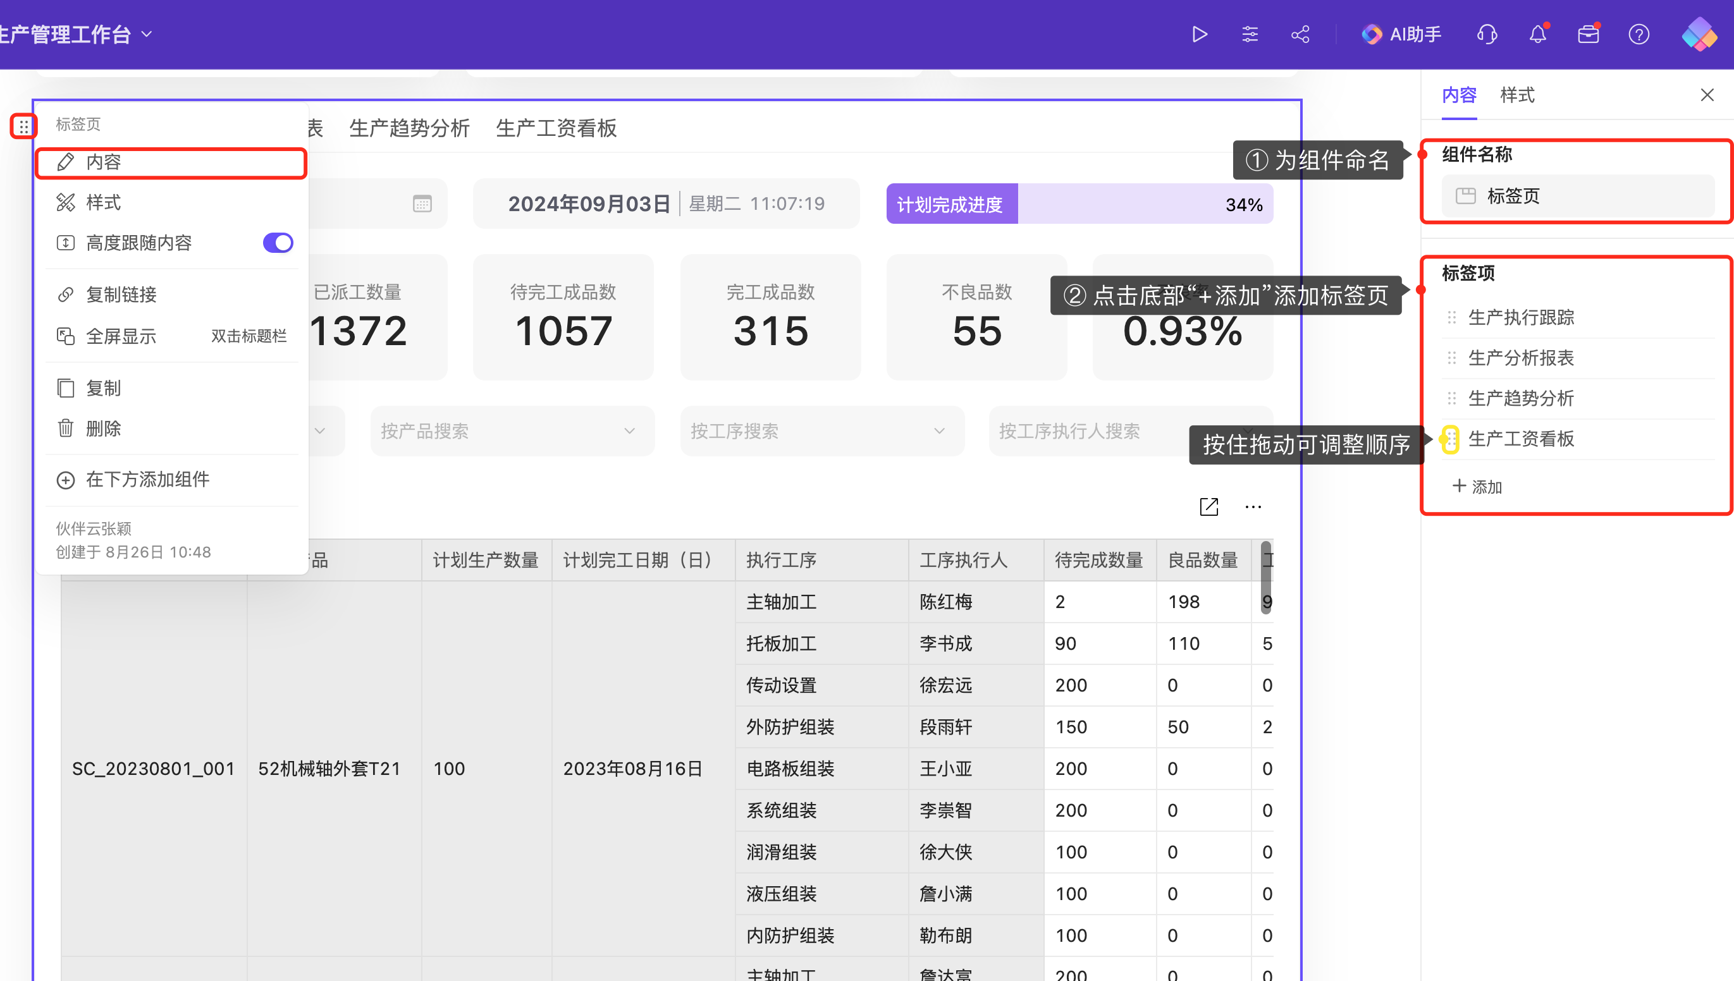The width and height of the screenshot is (1734, 981).
Task: Click 删除 in the context menu
Action: click(171, 429)
